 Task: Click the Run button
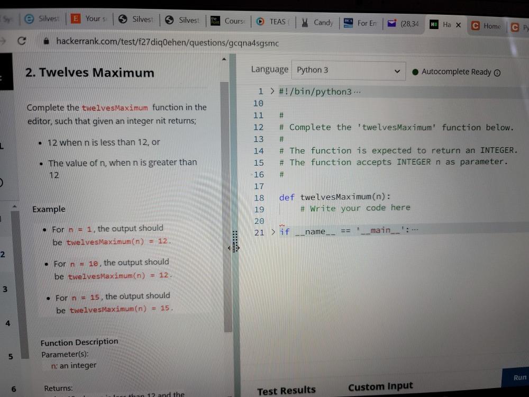[x=515, y=377]
